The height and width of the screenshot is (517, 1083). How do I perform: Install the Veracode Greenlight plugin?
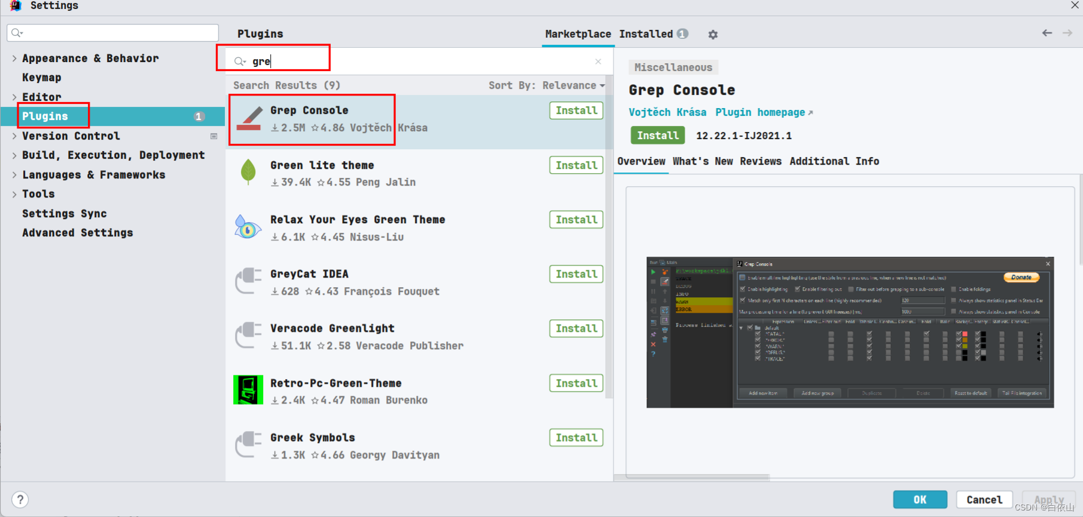click(576, 328)
